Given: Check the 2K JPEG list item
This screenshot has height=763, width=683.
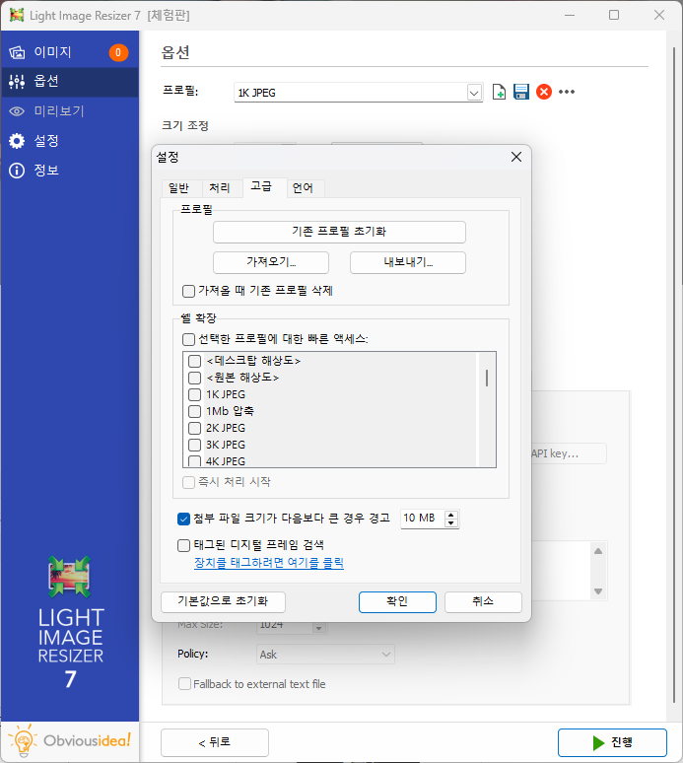Looking at the screenshot, I should (x=194, y=428).
